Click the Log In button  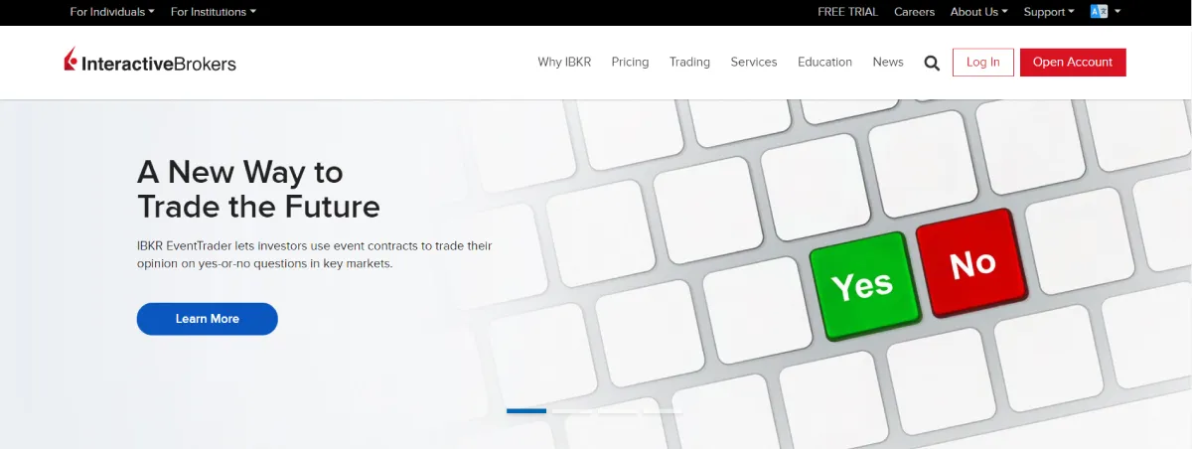point(982,62)
